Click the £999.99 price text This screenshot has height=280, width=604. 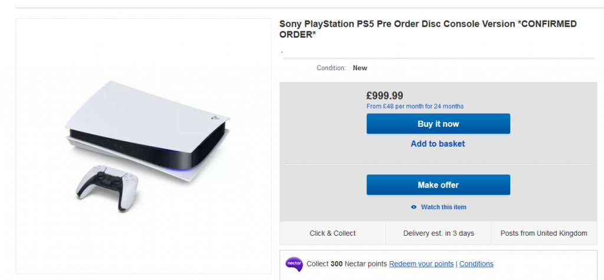(x=385, y=95)
